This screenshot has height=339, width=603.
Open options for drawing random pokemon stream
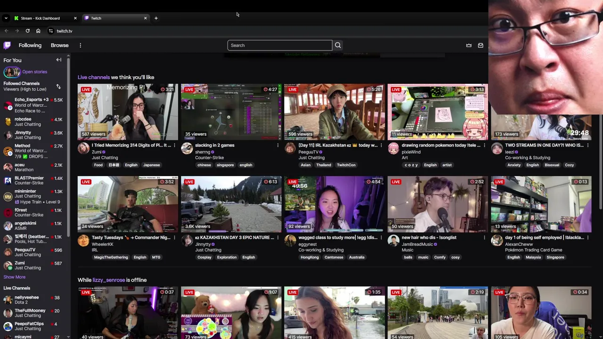(x=484, y=145)
